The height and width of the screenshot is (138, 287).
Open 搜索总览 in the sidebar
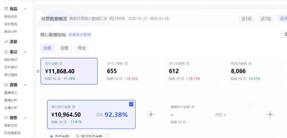[x=11, y=125]
